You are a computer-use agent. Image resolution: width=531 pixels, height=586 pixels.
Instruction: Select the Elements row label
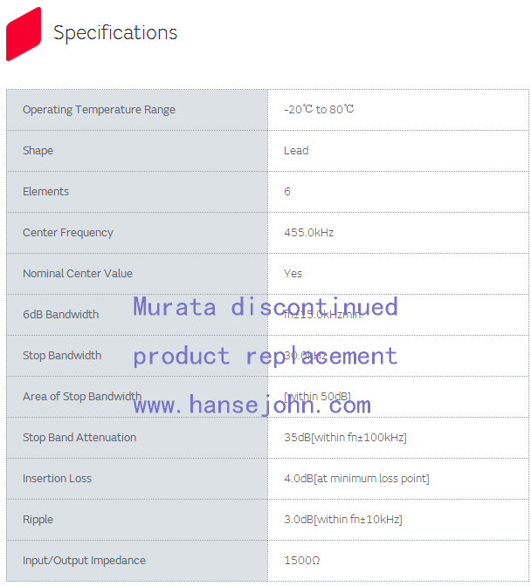click(x=45, y=192)
